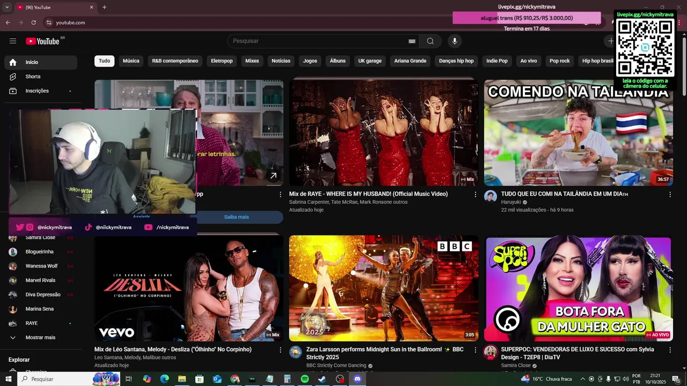The height and width of the screenshot is (386, 687).
Task: Open options for Desliza mix
Action: click(280, 350)
